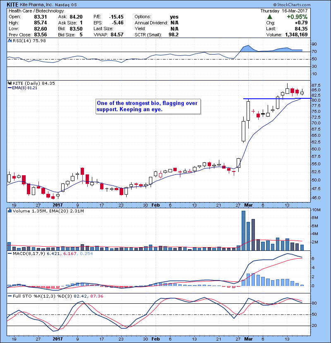This screenshot has width=331, height=343.
Task: Click the Last price value 84.35
Action: click(301, 29)
